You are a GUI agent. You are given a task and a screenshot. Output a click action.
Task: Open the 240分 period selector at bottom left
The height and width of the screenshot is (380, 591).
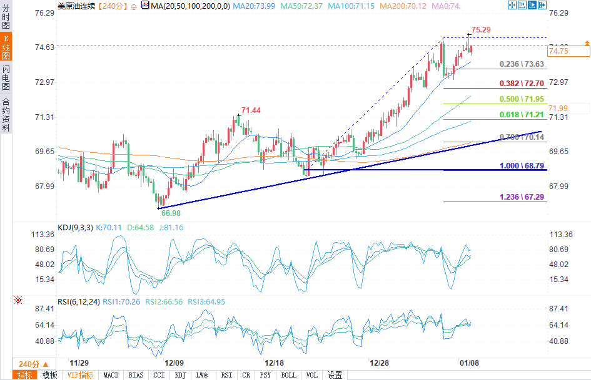pyautogui.click(x=31, y=364)
